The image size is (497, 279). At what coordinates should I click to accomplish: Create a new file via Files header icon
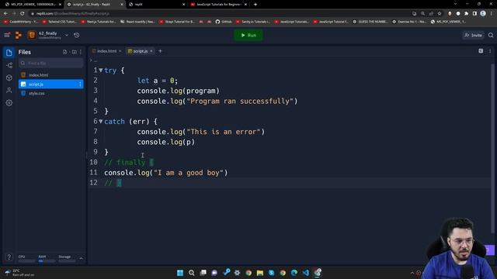tap(65, 52)
